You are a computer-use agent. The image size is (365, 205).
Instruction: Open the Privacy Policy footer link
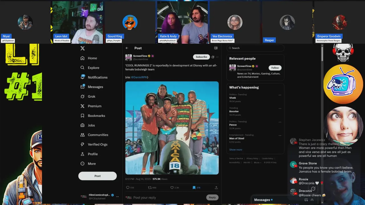click(x=252, y=159)
